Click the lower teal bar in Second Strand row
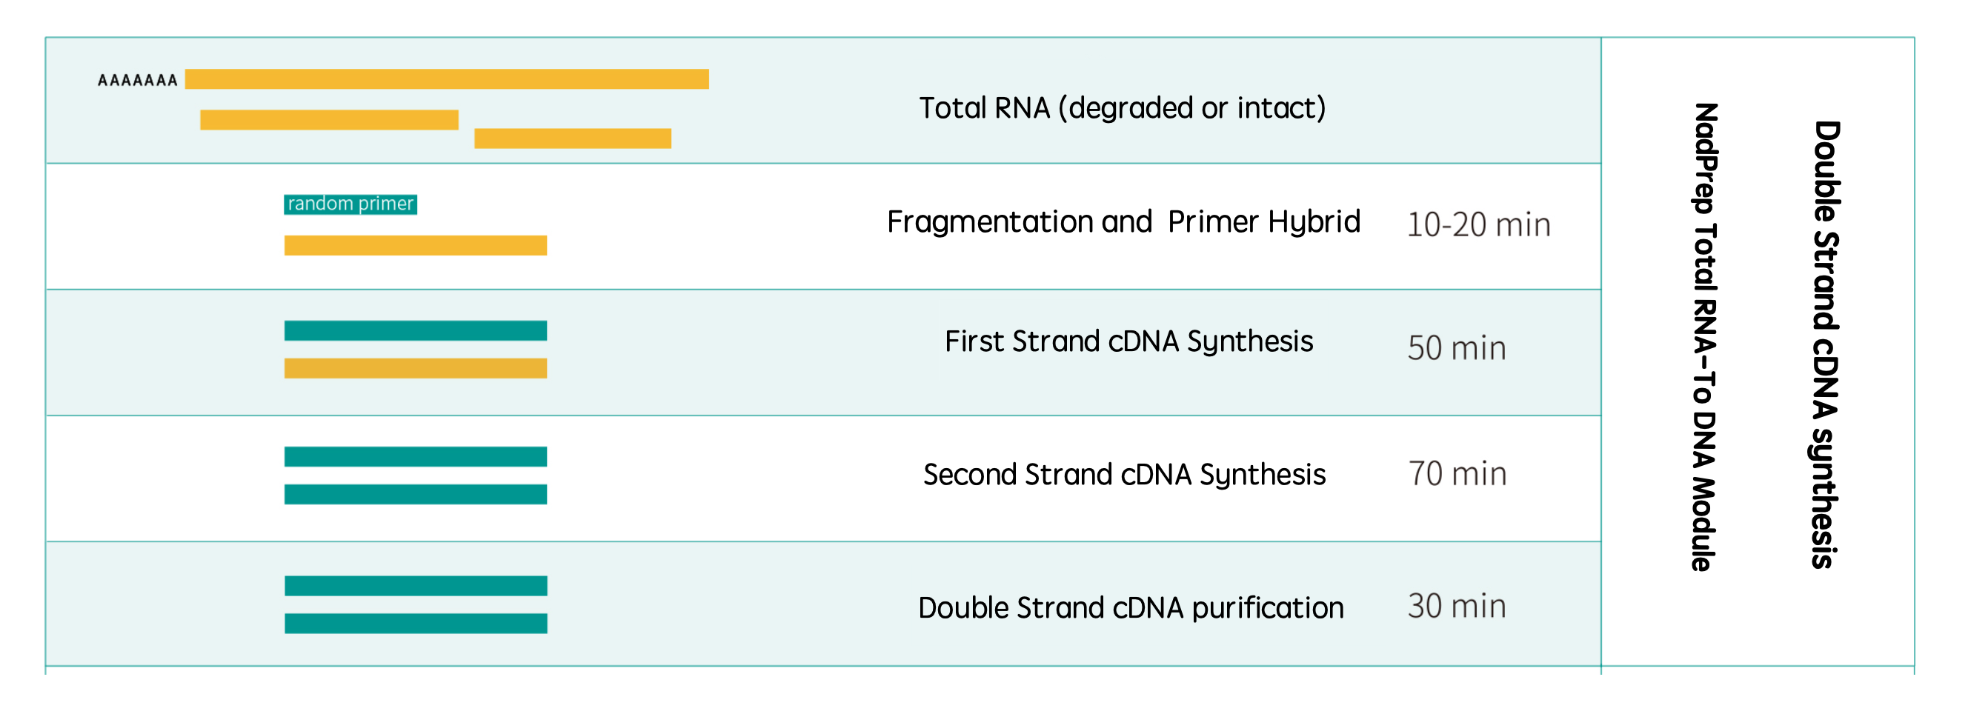 415,494
